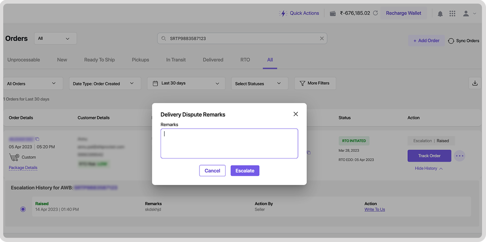
Task: Click the order date 05 Apr 2023 | 05:20 PM
Action: 32,147
